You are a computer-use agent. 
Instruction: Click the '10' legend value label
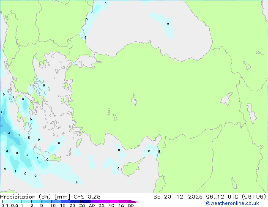pyautogui.click(x=53, y=205)
